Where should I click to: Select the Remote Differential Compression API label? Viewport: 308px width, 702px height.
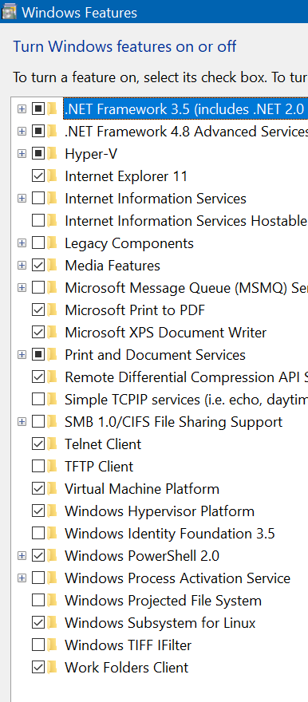tap(186, 377)
